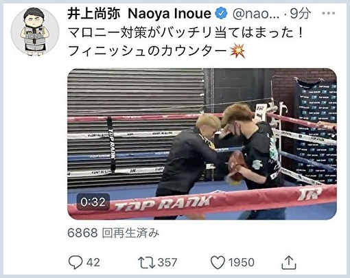Click the 6868 回再生済み view count

[113, 233]
